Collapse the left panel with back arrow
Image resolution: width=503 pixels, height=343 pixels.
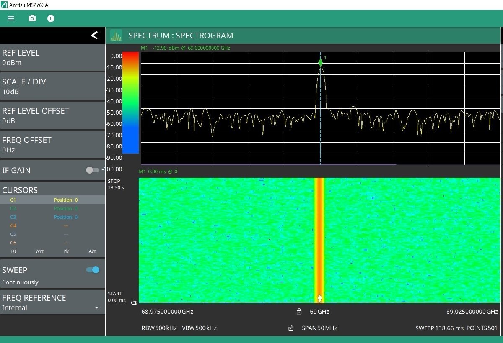(x=94, y=35)
